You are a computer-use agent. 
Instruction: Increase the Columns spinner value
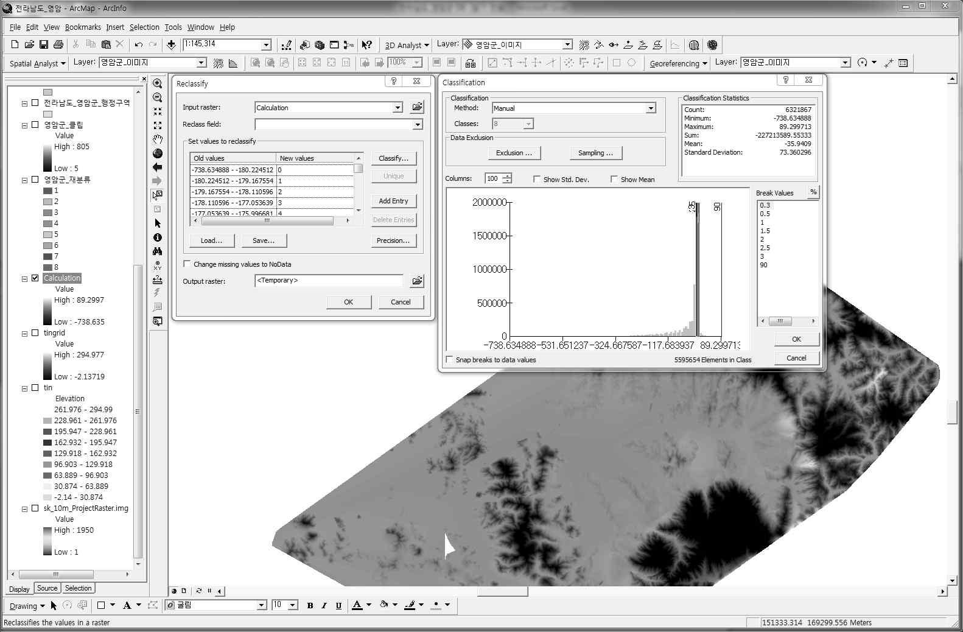coord(507,176)
